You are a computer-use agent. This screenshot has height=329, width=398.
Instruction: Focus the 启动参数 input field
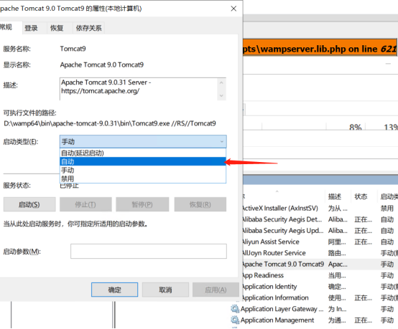point(149,252)
